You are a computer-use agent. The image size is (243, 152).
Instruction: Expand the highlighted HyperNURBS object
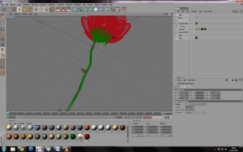click(x=175, y=21)
